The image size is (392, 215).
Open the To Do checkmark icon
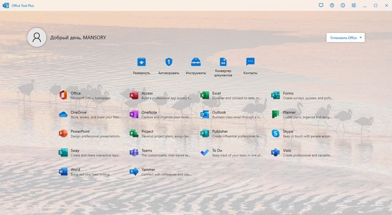click(x=205, y=153)
